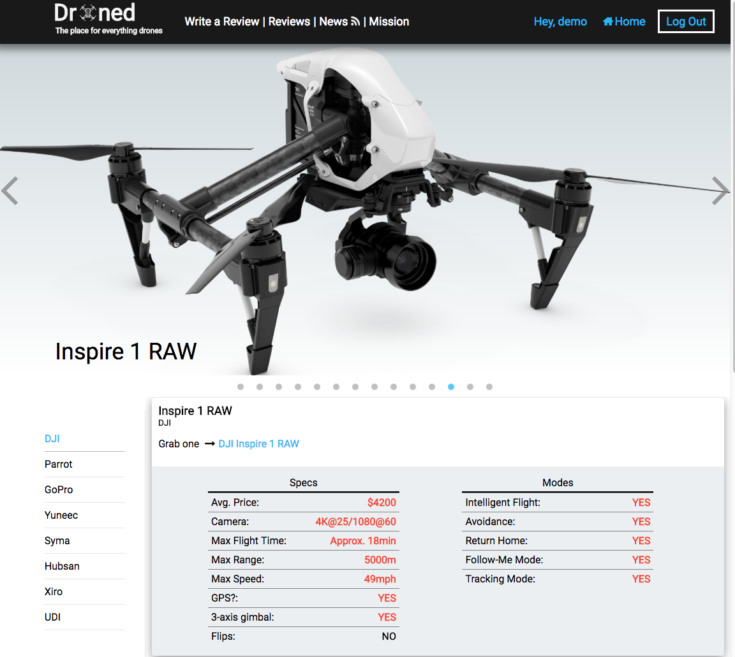Click the Inspire 1 RAW drone image
This screenshot has height=657, width=735.
(365, 209)
